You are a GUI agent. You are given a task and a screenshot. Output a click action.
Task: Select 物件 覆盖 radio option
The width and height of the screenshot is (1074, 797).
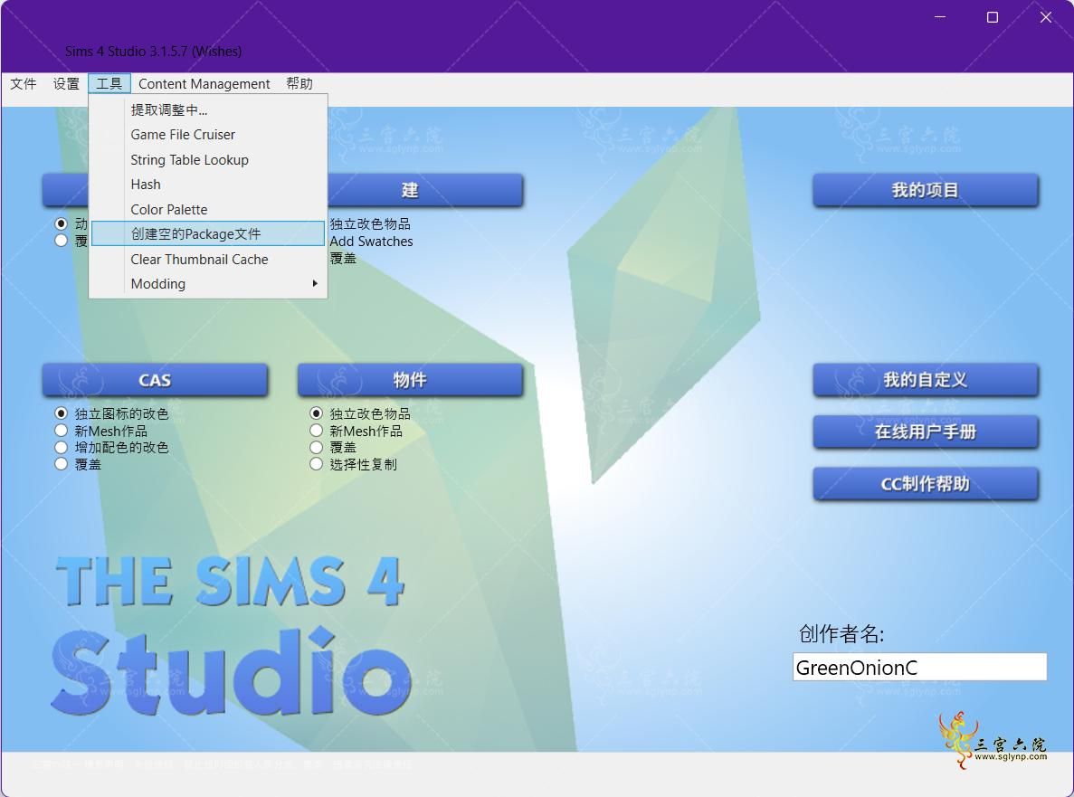316,447
